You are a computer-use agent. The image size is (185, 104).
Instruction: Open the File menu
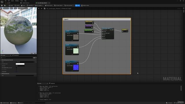5,1
